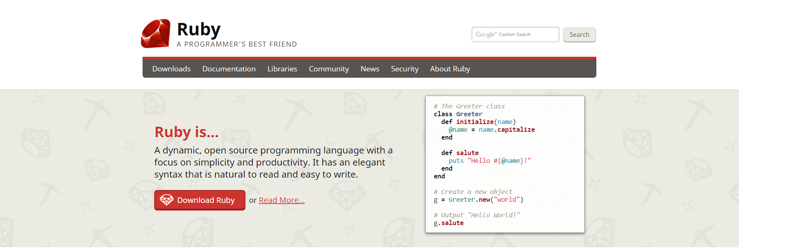This screenshot has width=811, height=248.
Task: Click the Download Ruby button
Action: click(x=200, y=200)
